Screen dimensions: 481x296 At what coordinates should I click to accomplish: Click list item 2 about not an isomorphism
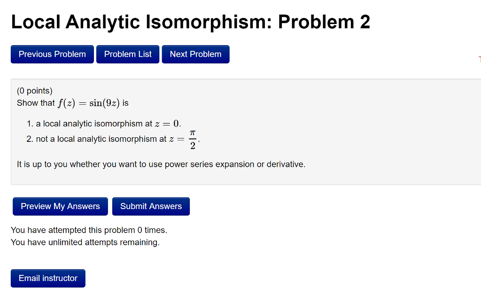tap(108, 139)
